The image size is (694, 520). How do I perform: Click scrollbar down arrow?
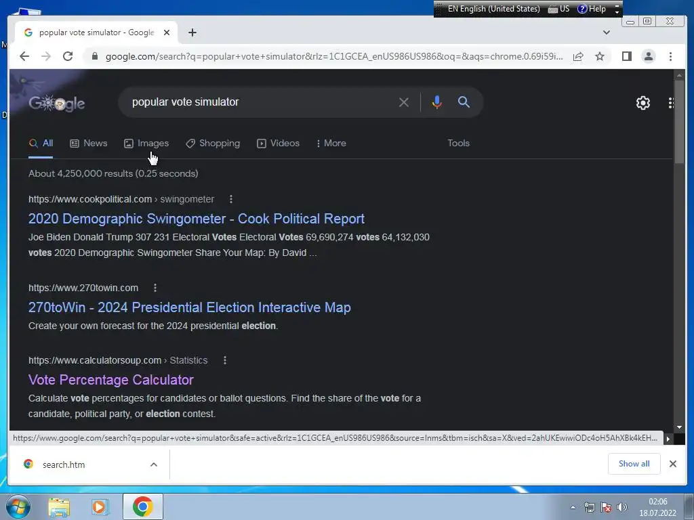(x=679, y=427)
